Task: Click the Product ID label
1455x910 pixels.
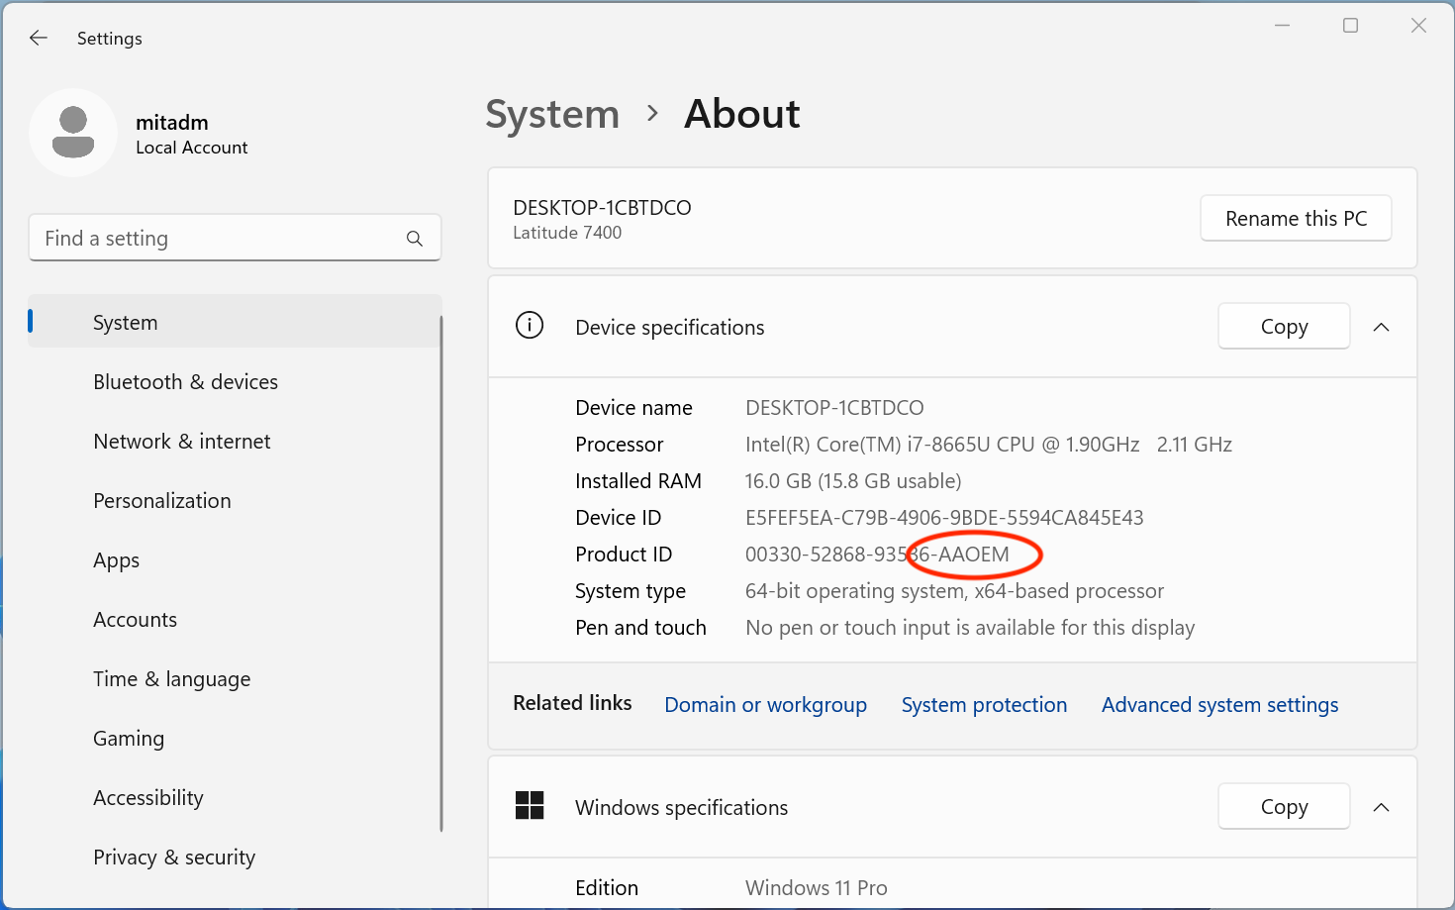Action: [624, 555]
